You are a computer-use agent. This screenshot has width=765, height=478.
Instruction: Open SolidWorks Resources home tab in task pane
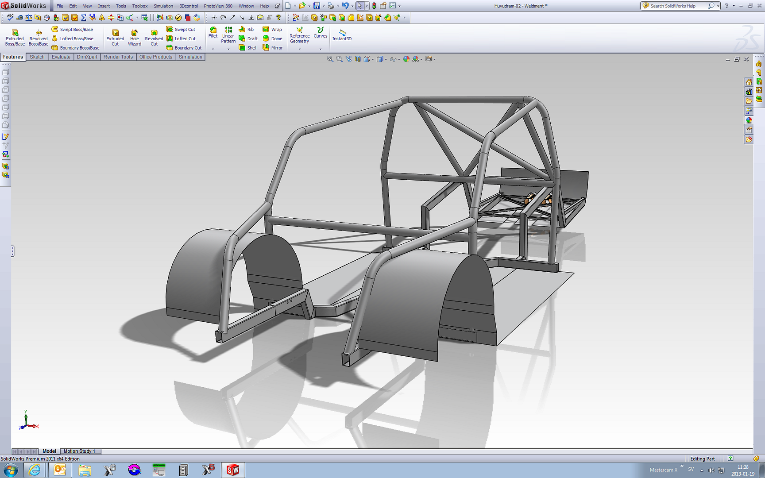click(x=749, y=82)
